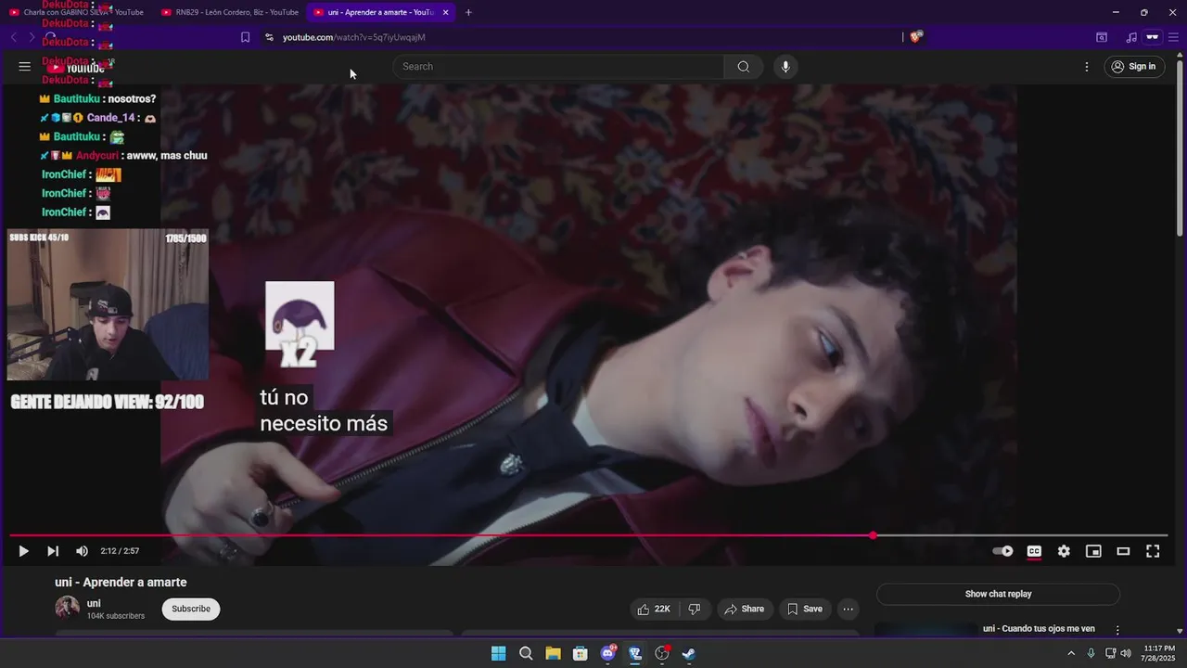
Task: Toggle theater mode
Action: (x=1123, y=551)
